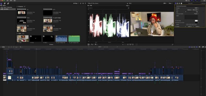Open the Photos and Audio sidebar
Viewport: 206px width, 96px height.
(5, 3)
